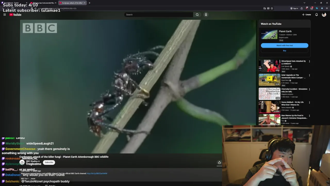Open the list all tabs chevron
Screen dimensions: 330x186
pos(304,3)
